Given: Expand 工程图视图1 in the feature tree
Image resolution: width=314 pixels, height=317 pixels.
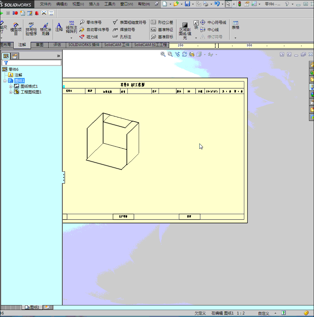Looking at the screenshot, I should [10, 92].
